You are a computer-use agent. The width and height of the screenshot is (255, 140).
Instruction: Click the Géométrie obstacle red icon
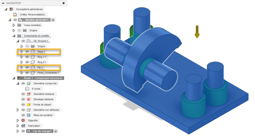[29, 94]
